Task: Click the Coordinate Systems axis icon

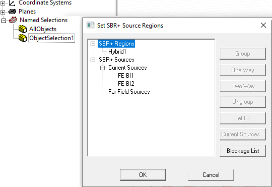Action: (x=12, y=3)
